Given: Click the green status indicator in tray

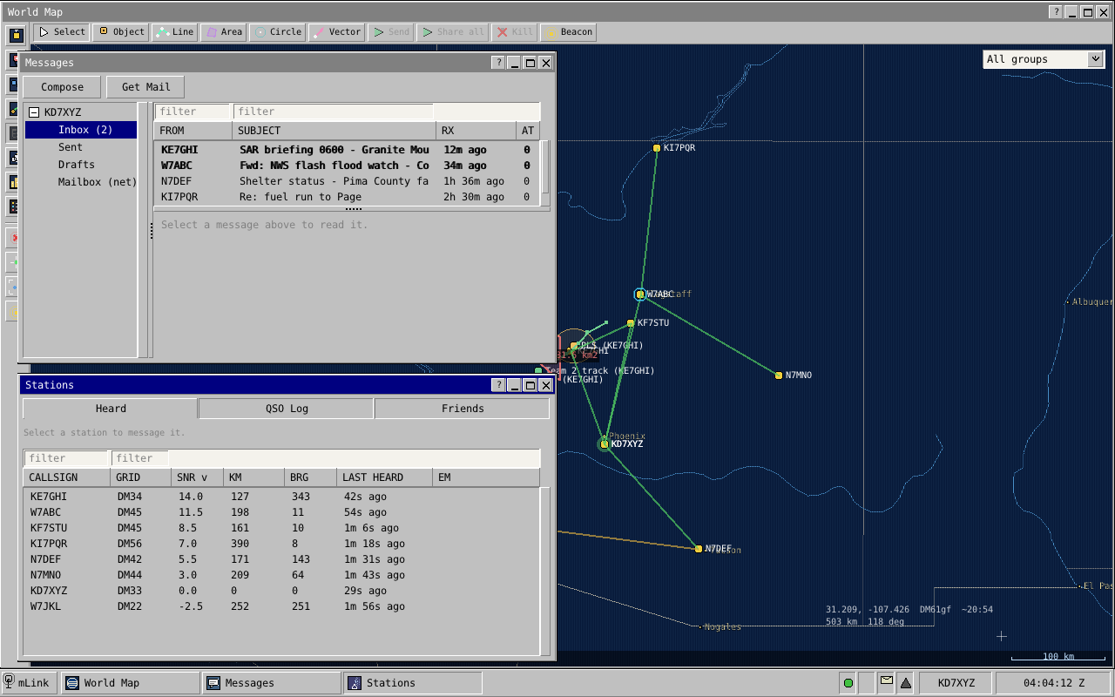Looking at the screenshot, I should [x=848, y=683].
